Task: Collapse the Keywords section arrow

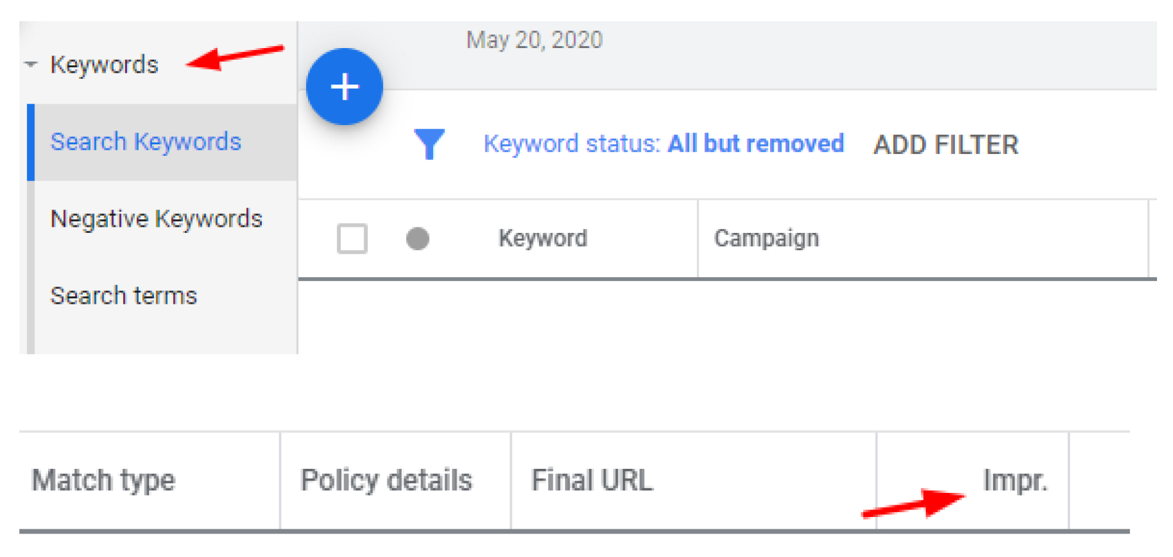Action: 31,64
